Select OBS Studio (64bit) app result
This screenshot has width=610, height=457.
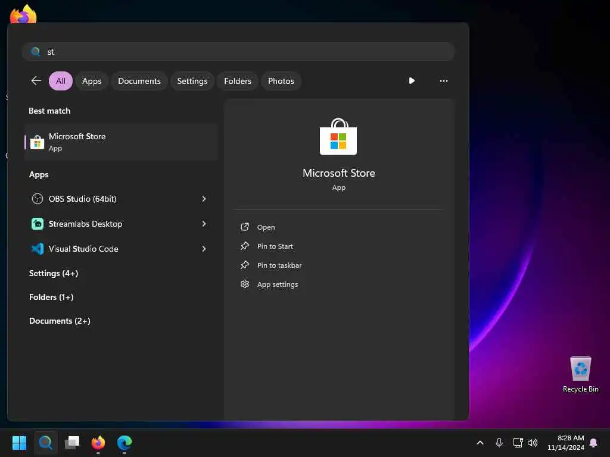(x=120, y=199)
